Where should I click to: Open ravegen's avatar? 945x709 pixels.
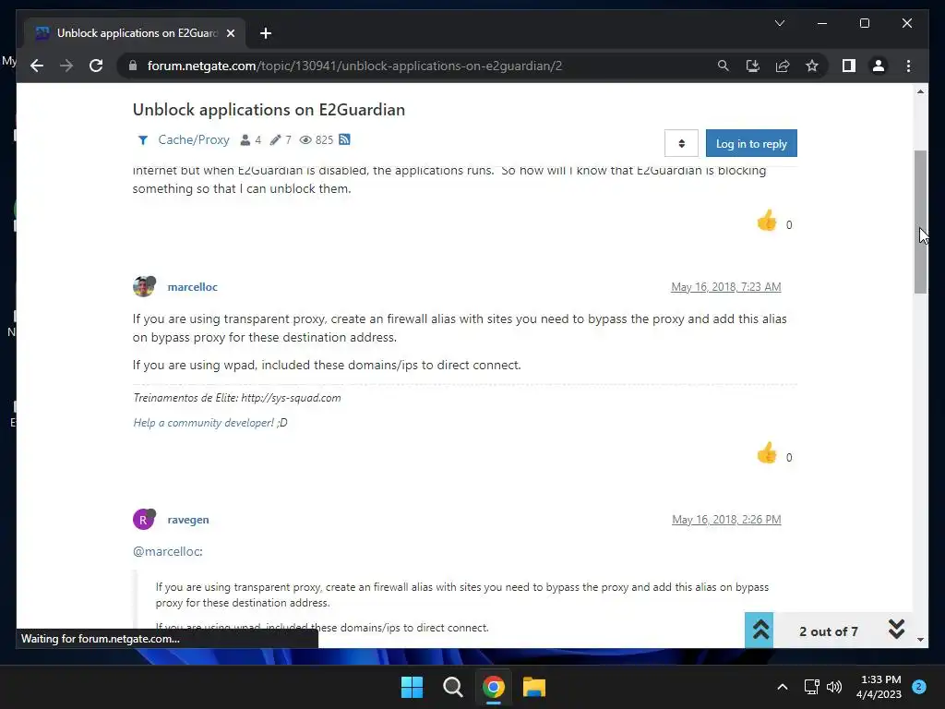tap(143, 519)
